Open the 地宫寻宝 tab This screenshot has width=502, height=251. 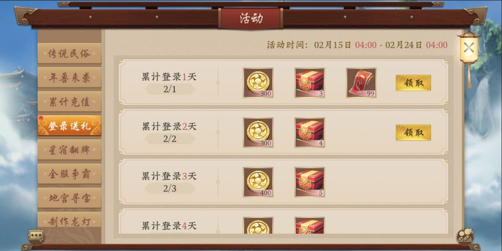point(69,198)
